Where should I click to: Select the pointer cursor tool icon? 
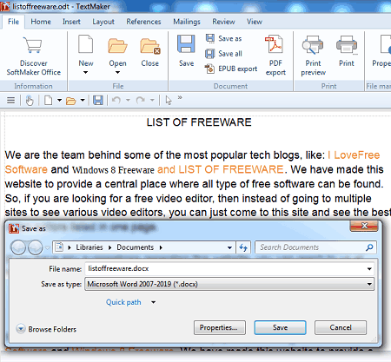(x=169, y=101)
